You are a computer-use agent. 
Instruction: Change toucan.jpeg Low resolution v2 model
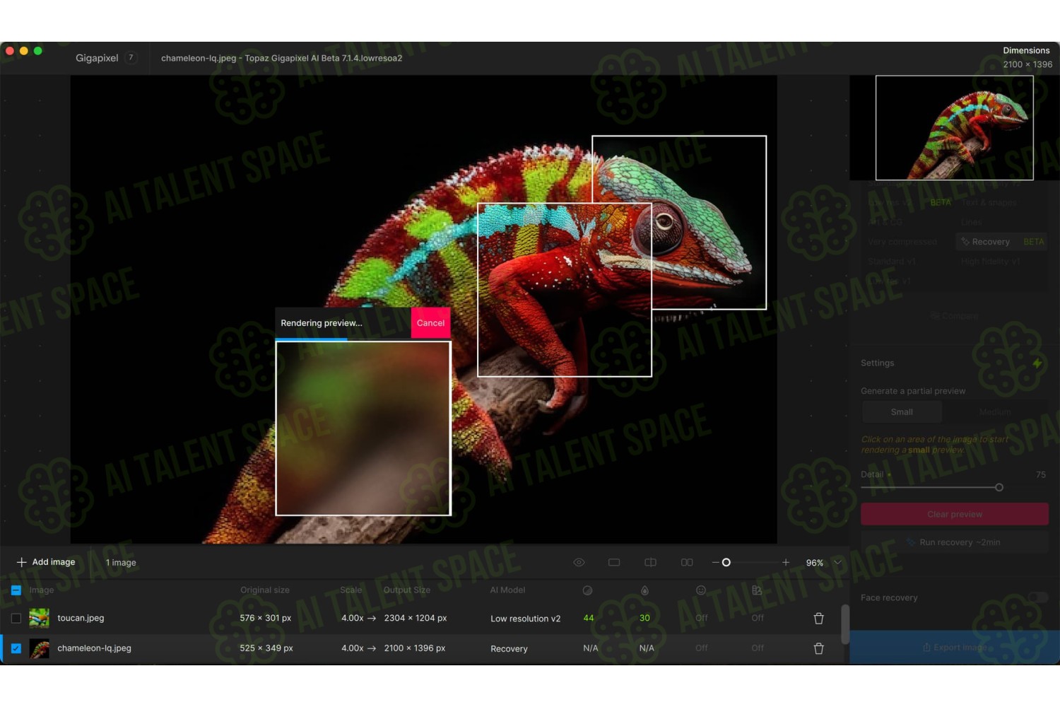(x=525, y=619)
